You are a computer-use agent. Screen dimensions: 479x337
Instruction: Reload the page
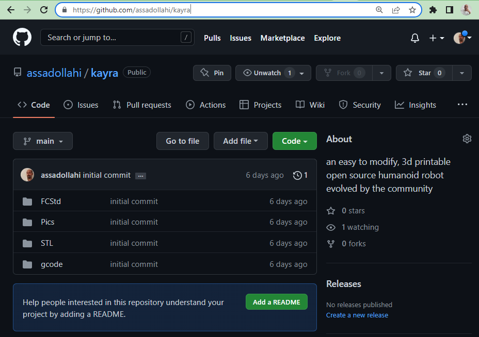pyautogui.click(x=44, y=10)
